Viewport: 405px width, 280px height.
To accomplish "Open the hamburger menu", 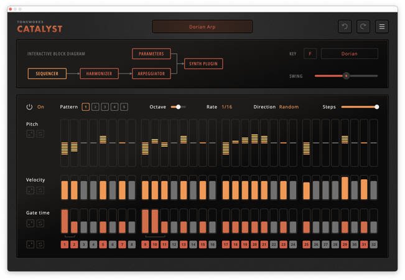I will tap(382, 27).
